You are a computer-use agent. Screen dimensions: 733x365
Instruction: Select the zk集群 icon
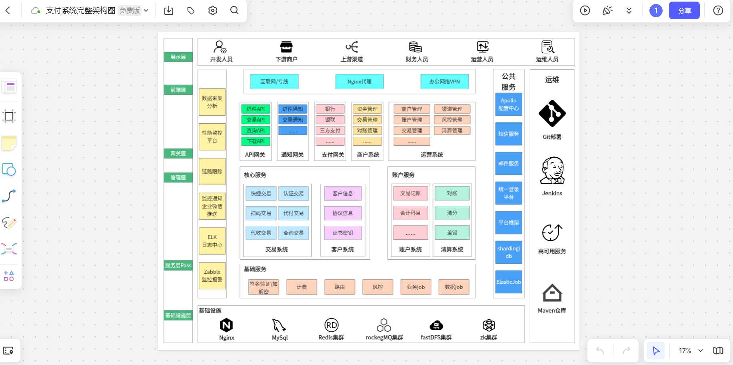(x=489, y=325)
